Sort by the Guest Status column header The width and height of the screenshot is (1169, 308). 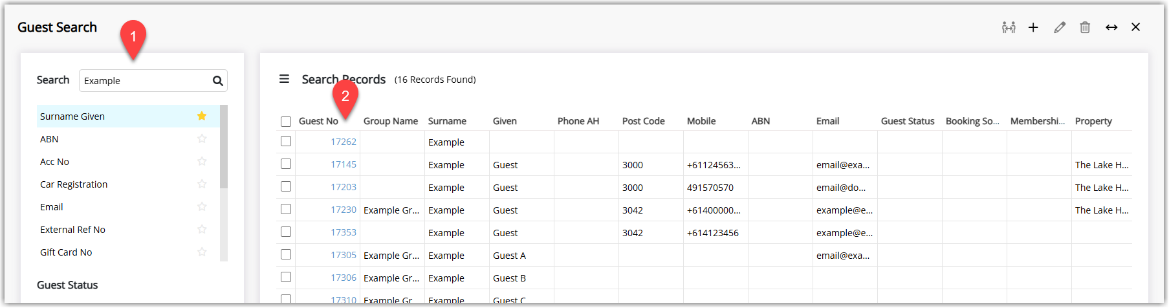908,121
